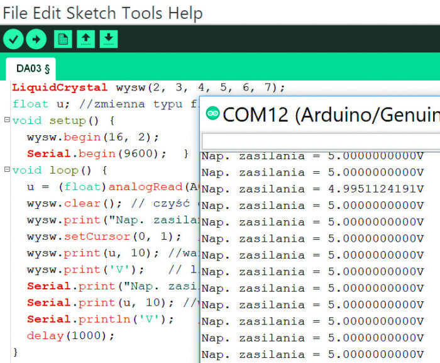Click the Upload arrow icon
Screen dimensions: 440x363
(36, 39)
